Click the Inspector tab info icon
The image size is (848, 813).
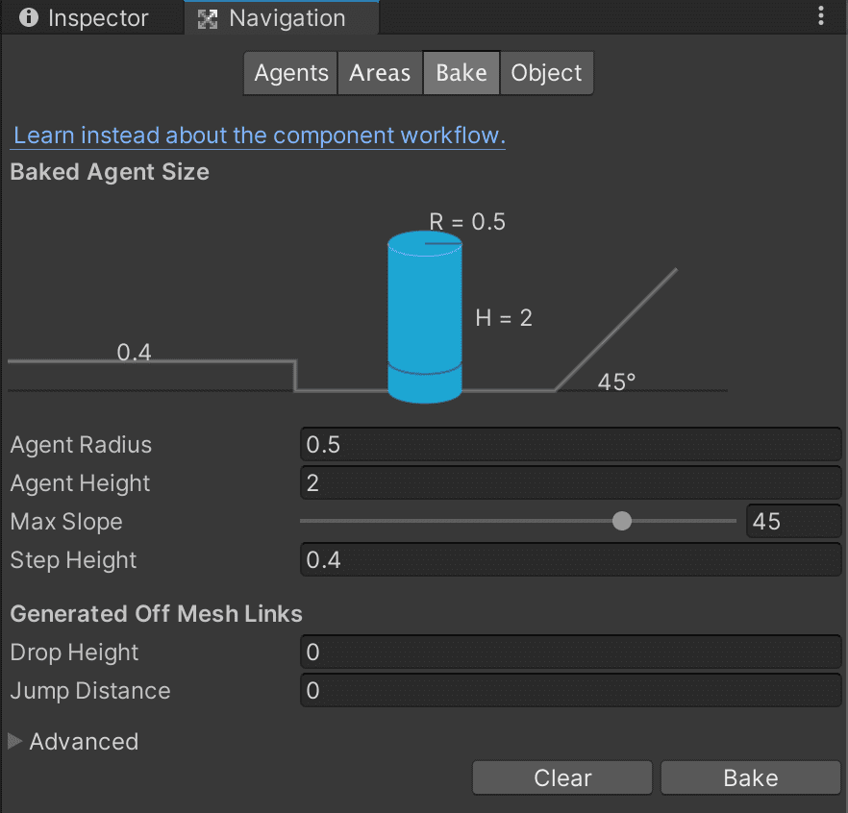click(x=29, y=18)
